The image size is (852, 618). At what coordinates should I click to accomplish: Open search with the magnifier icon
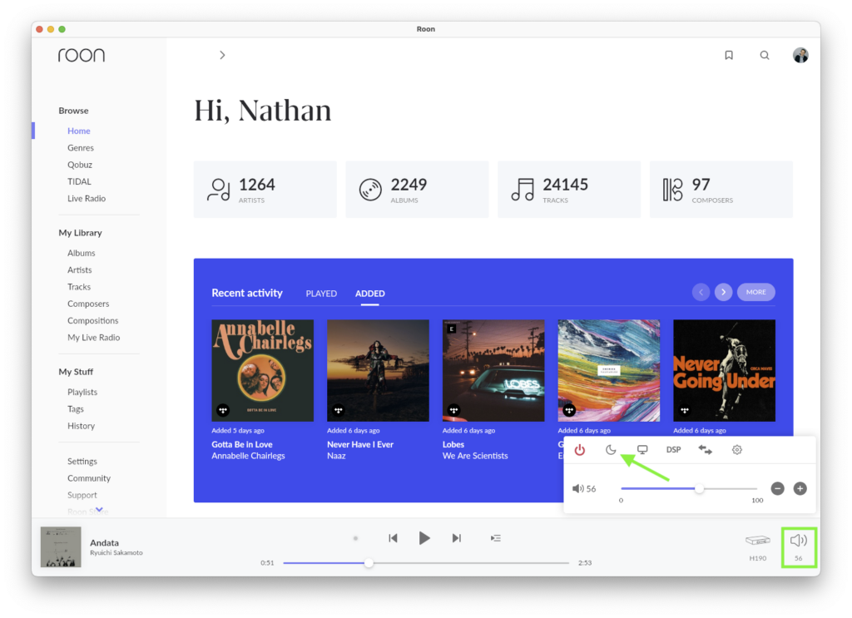[765, 55]
